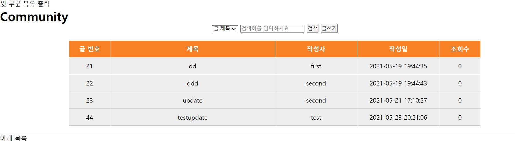Click the 조회수 column header
The image size is (515, 161).
point(460,49)
